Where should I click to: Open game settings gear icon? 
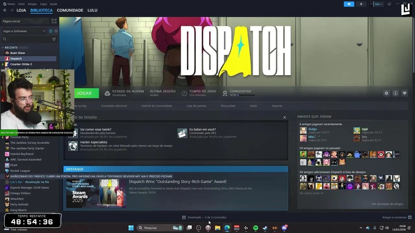386,93
